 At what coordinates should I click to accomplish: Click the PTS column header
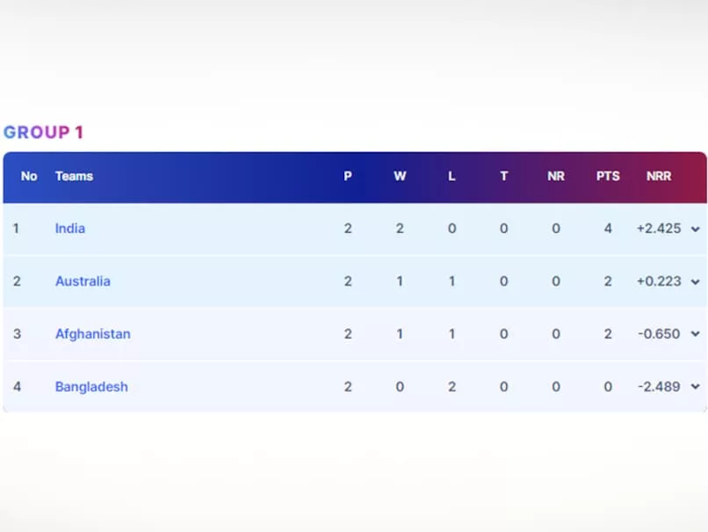(x=608, y=176)
